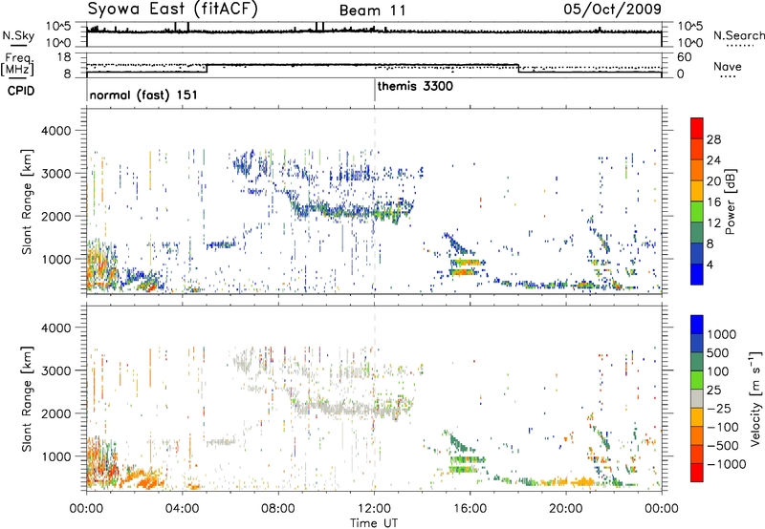Image resolution: width=765 pixels, height=529 pixels.
Task: Click the 'Beam 11' label
Action: 373,11
